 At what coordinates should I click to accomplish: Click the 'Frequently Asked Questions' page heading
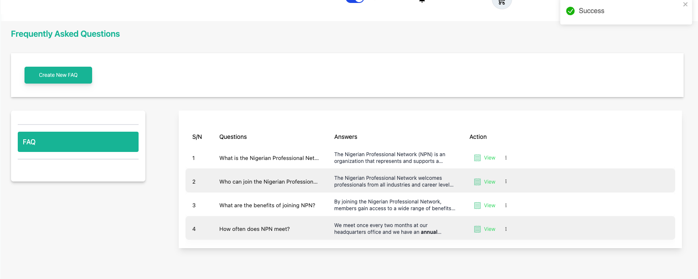[65, 34]
